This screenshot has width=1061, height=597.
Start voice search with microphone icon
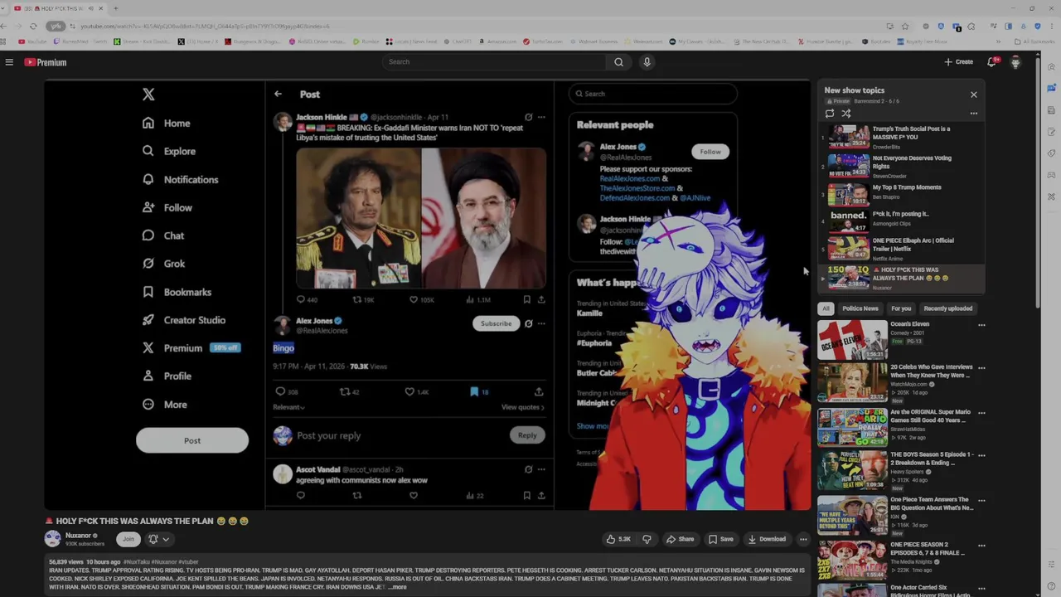click(x=647, y=62)
